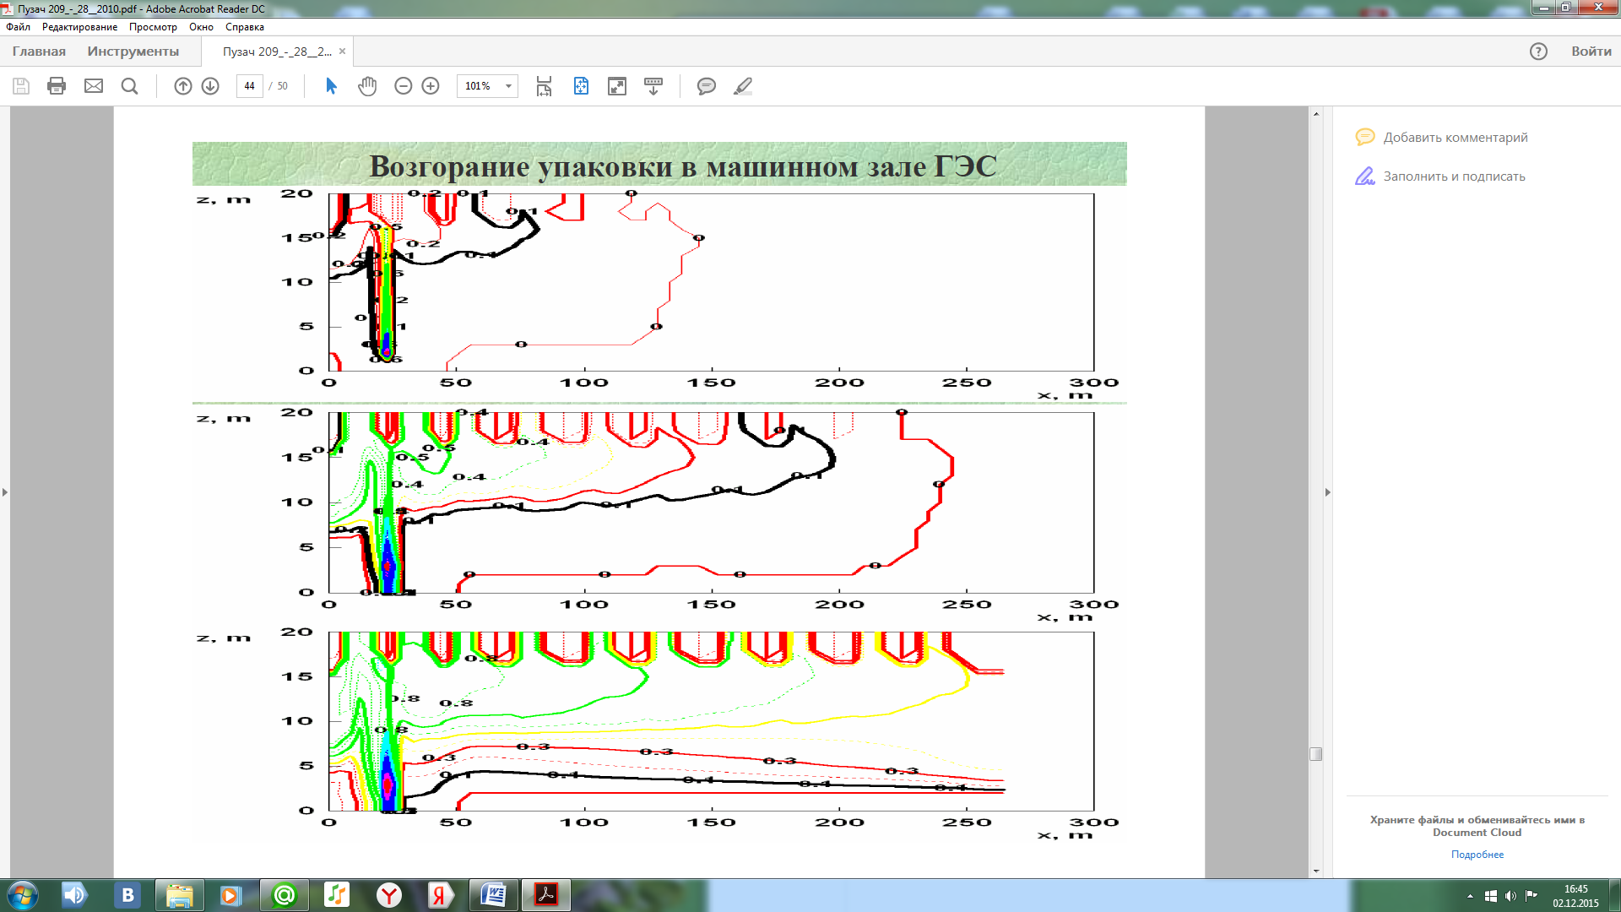Image resolution: width=1621 pixels, height=912 pixels.
Task: Open the Редактирование menu
Action: pos(79,27)
